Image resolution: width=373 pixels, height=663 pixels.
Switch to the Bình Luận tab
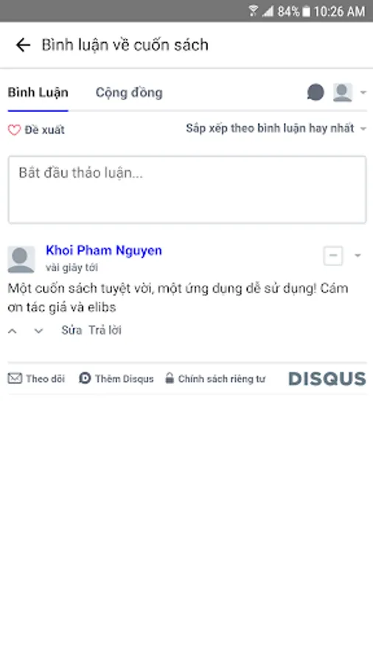coord(38,93)
